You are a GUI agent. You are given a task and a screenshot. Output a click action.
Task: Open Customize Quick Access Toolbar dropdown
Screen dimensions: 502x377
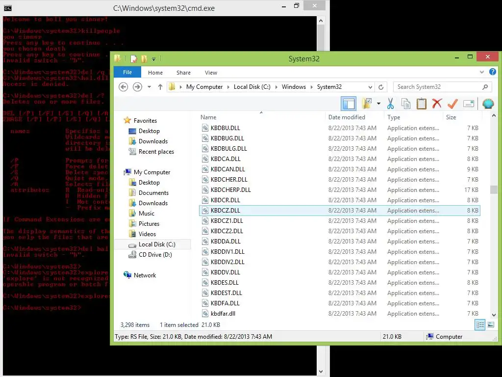pos(153,59)
